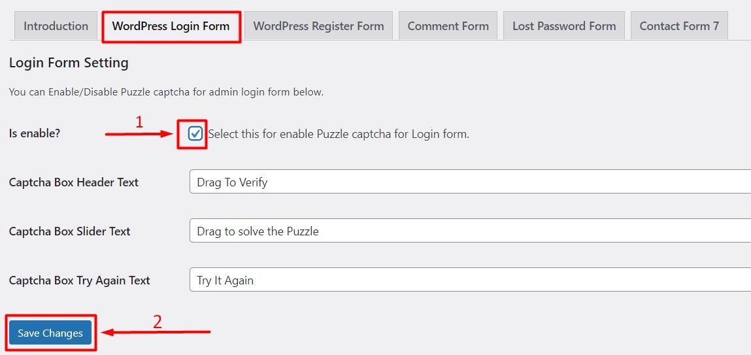
Task: Go to the Comment Form tab
Action: tap(448, 25)
